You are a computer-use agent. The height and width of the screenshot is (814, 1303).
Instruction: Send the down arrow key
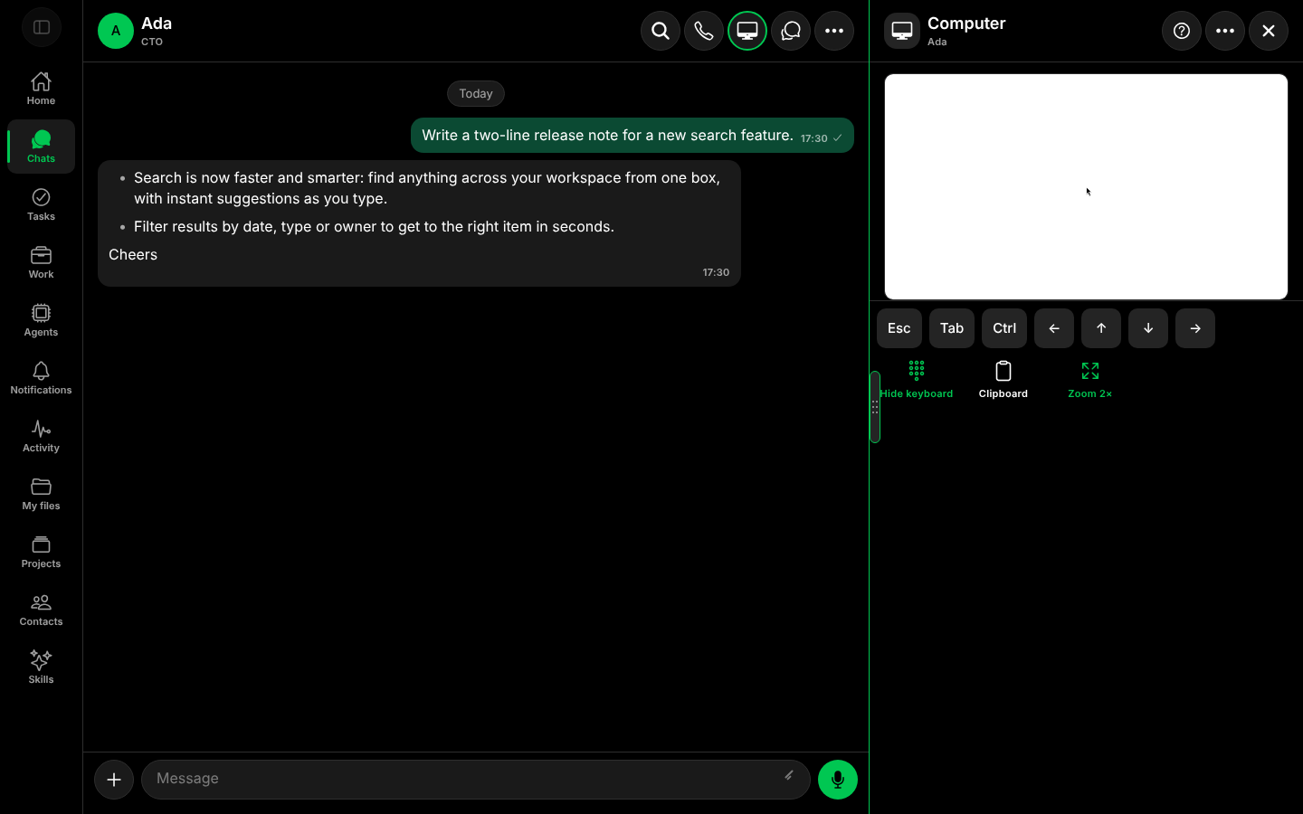pyautogui.click(x=1148, y=328)
